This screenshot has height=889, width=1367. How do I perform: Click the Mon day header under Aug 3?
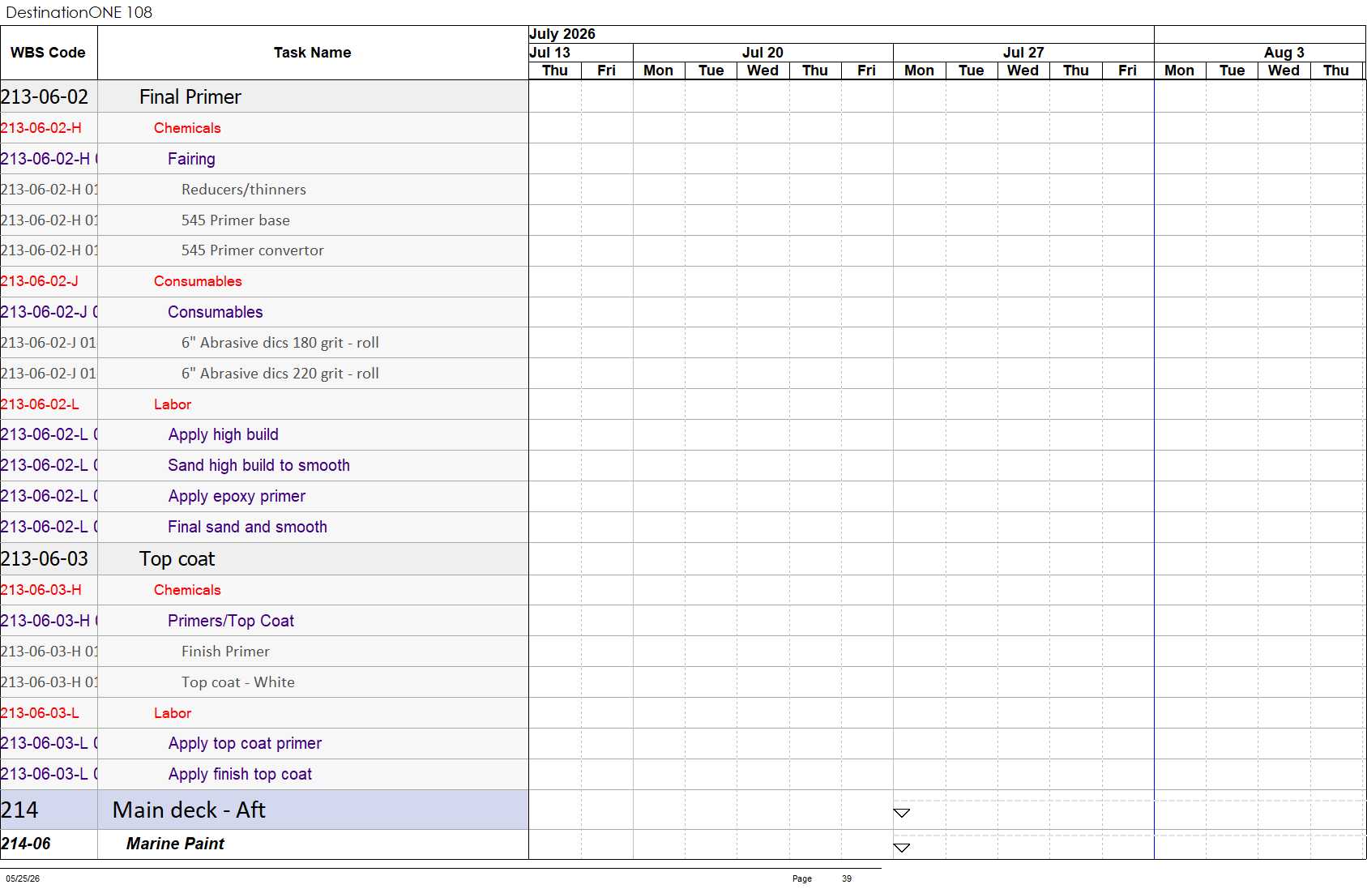pos(1179,71)
